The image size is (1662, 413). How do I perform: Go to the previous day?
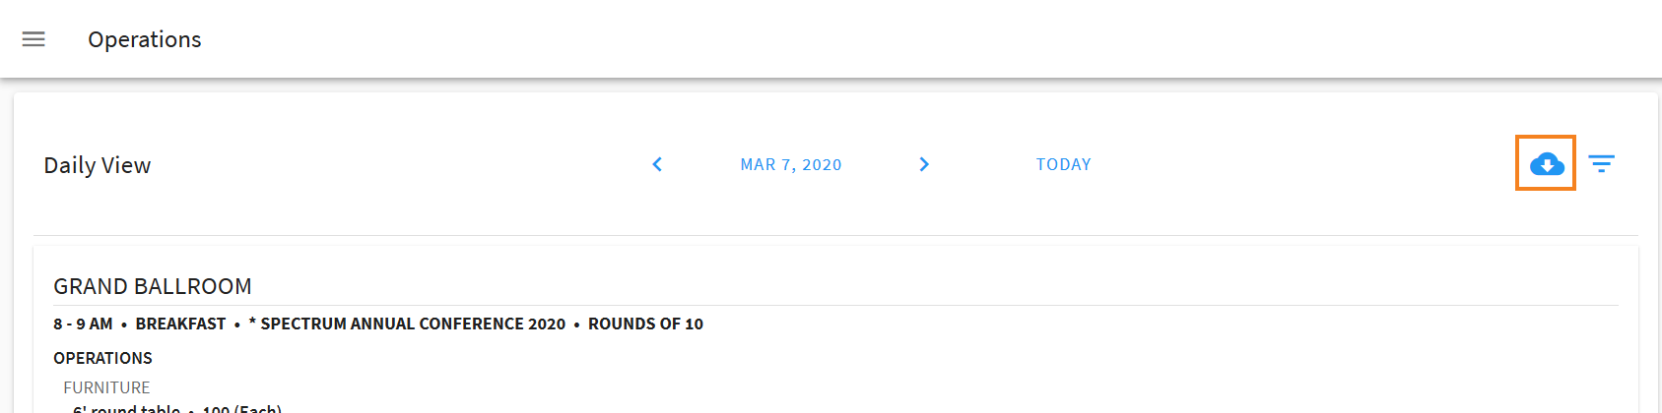coord(657,164)
